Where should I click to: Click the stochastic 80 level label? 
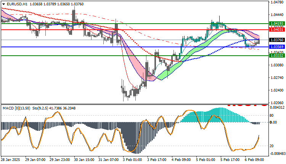[272, 116]
